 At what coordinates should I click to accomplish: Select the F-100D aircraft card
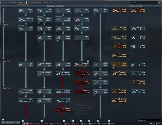click(44, 37)
